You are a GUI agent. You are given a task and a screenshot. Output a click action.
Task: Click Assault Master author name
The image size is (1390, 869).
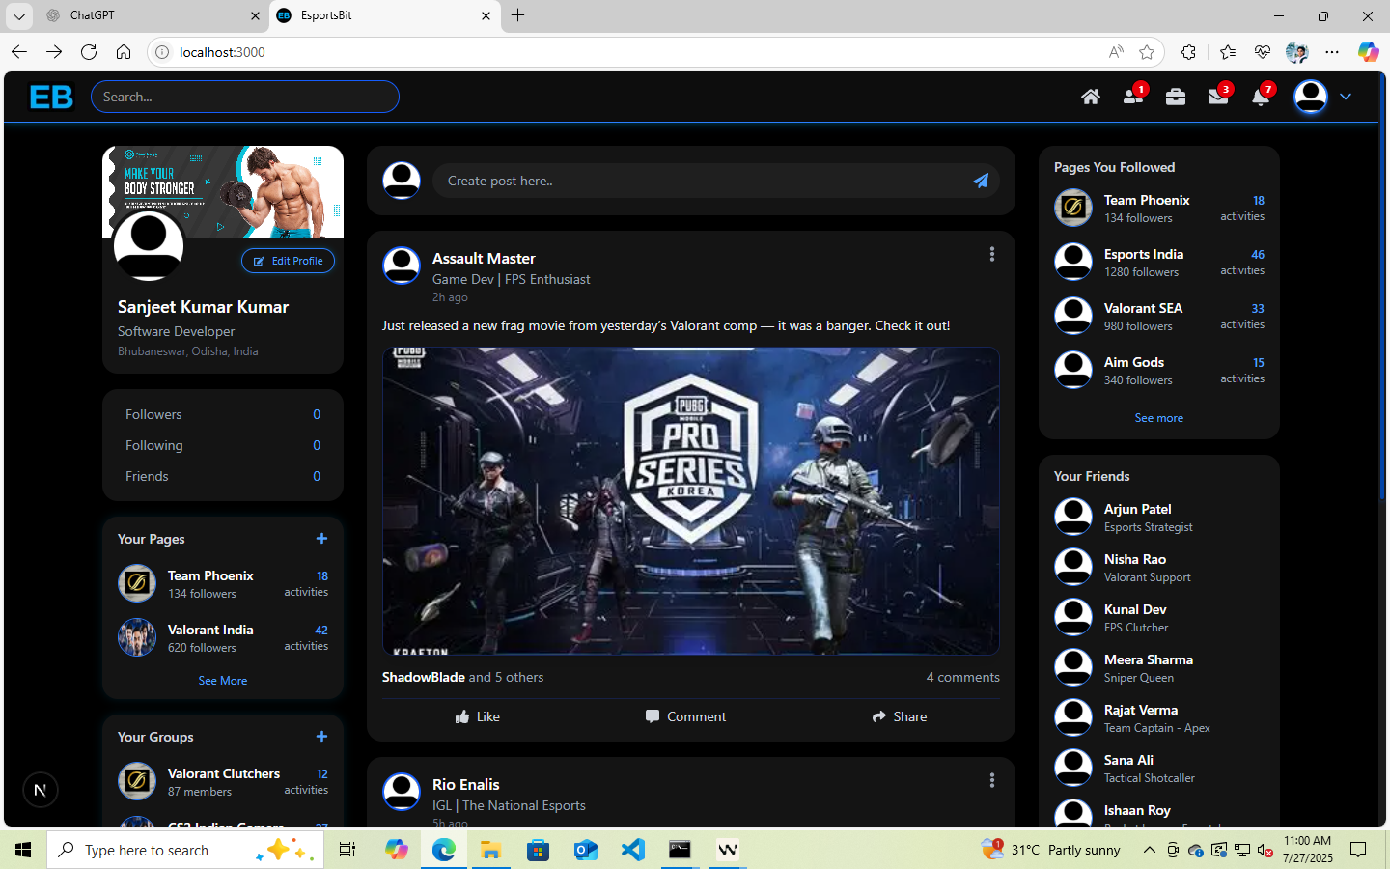484,258
